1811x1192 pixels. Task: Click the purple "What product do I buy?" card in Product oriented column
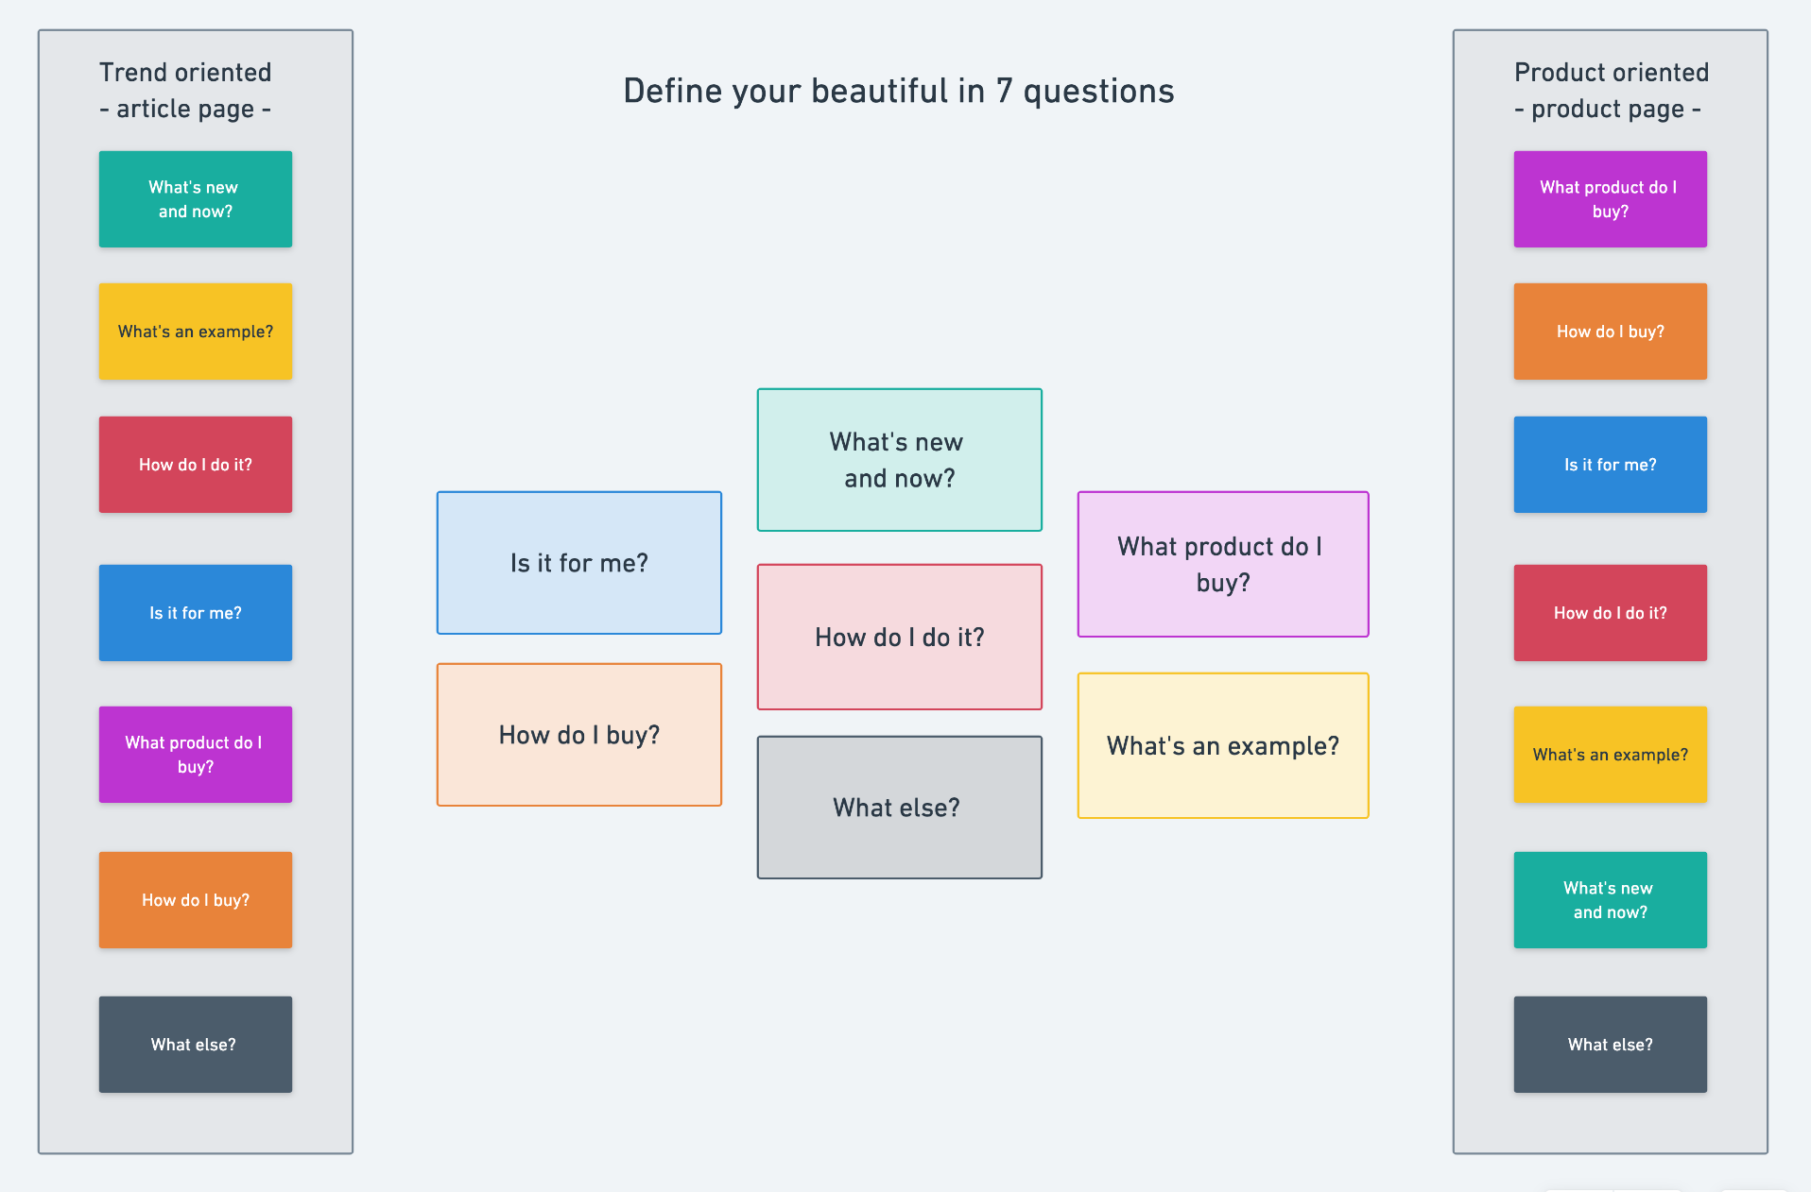[1611, 199]
